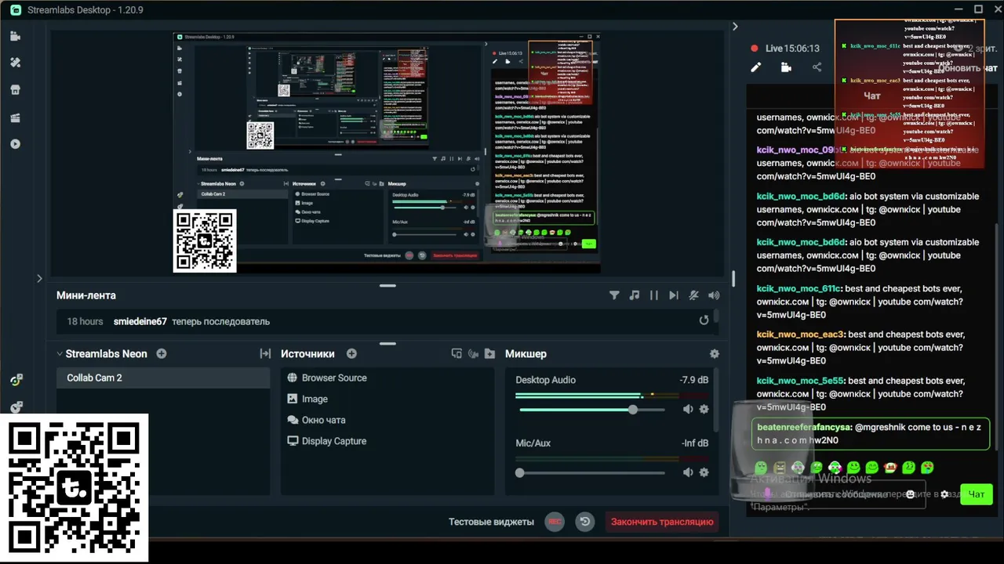Open the Editor from the left sidebar
Screen dimensions: 1004x564
[16, 36]
